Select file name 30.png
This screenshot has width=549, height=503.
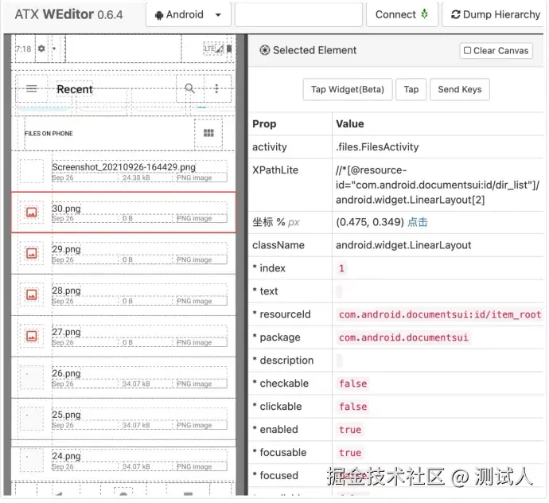click(x=66, y=209)
